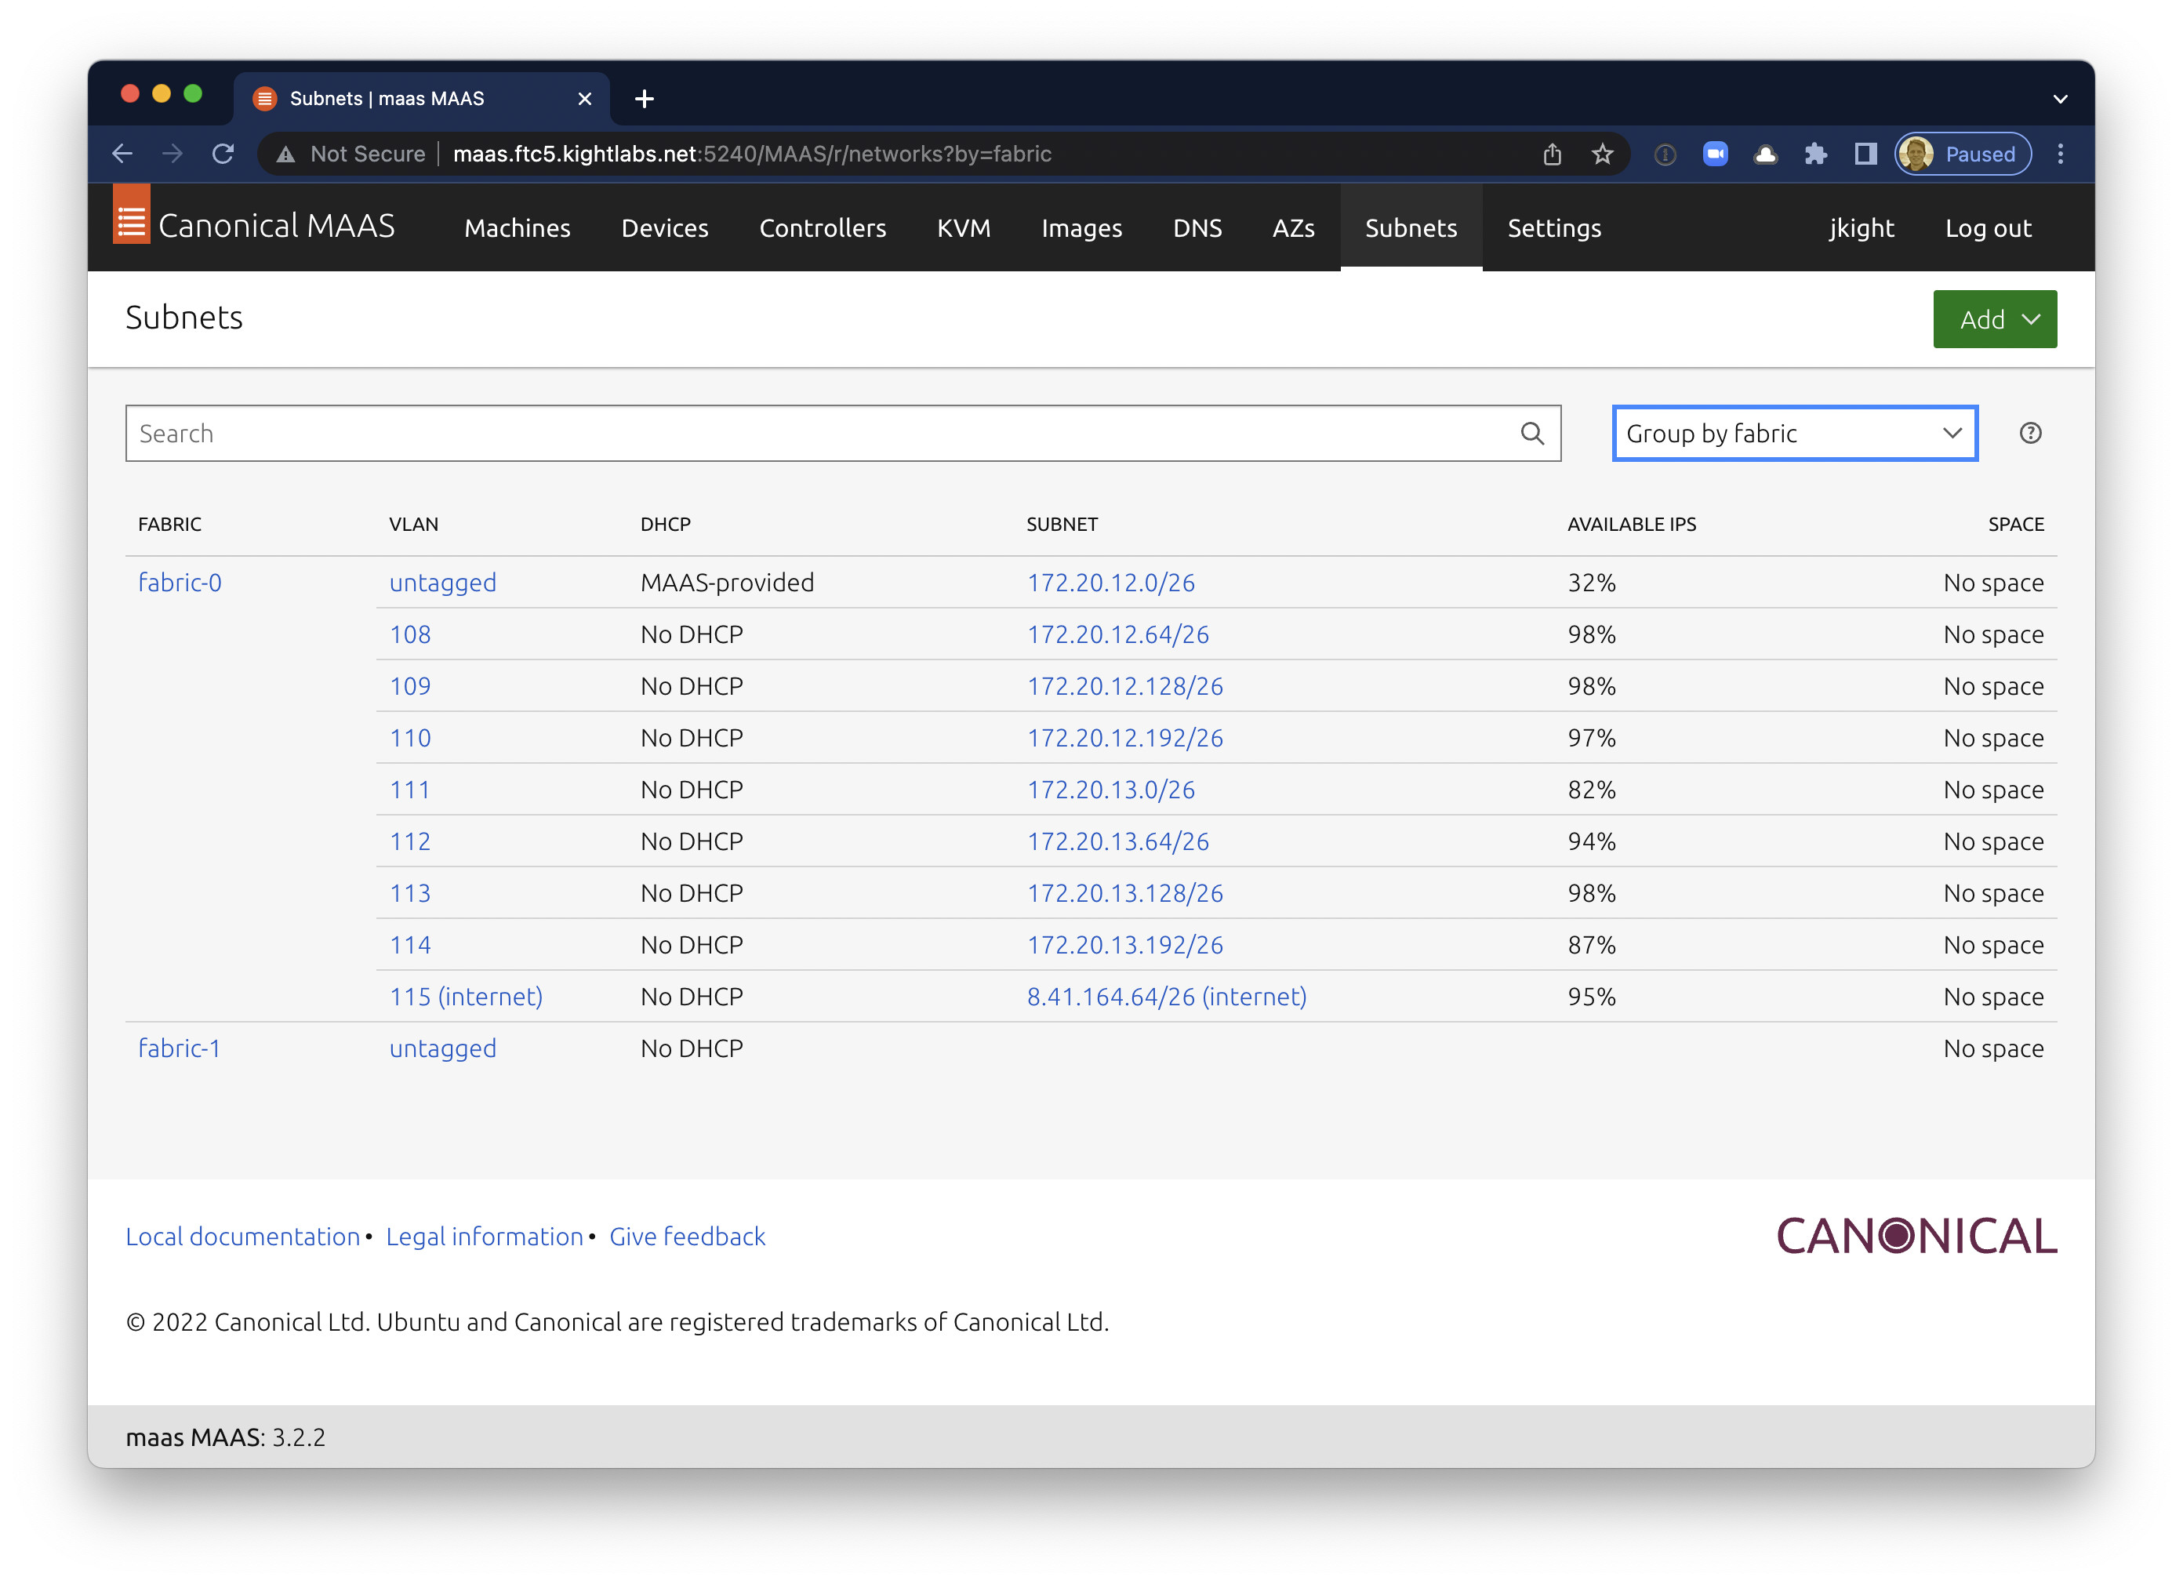Open a new browser tab
The image size is (2183, 1584).
click(645, 99)
